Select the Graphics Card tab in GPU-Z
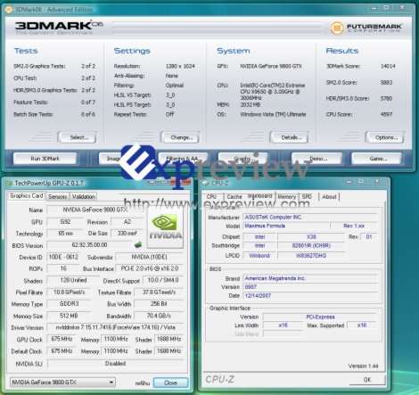This screenshot has height=395, width=419. pyautogui.click(x=26, y=196)
